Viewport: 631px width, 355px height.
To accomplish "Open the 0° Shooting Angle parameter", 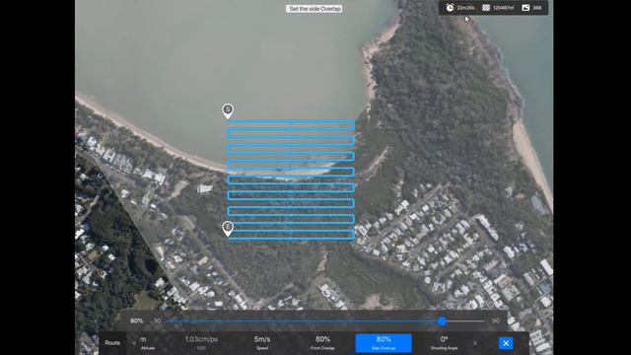I will click(444, 343).
